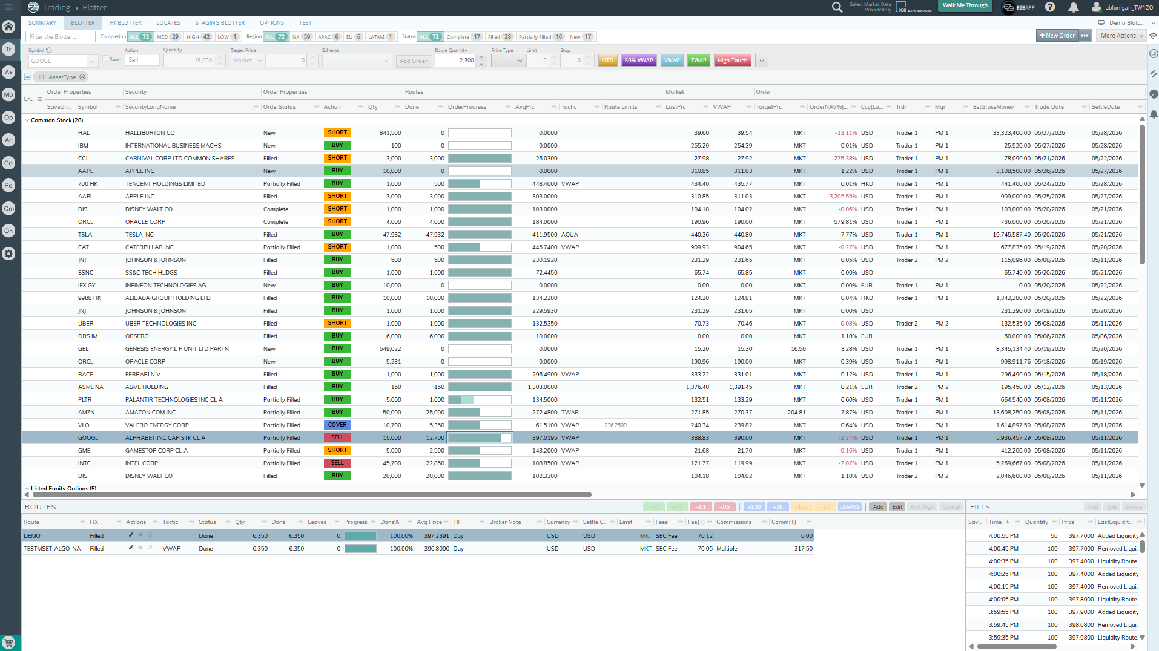Toggle the Swap checkbox
Viewport: 1159px width, 651px height.
pos(105,59)
